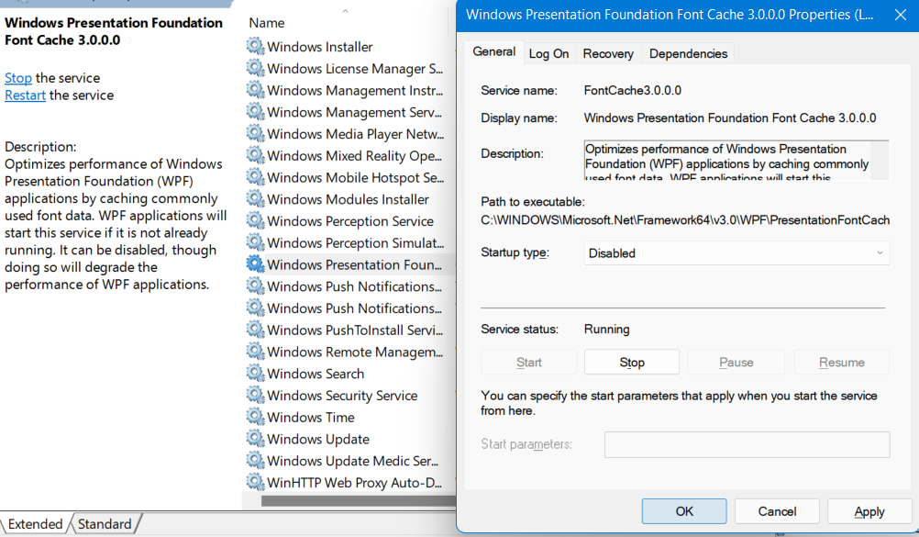The image size is (919, 537).
Task: Click the Windows Installer gear icon
Action: (255, 47)
